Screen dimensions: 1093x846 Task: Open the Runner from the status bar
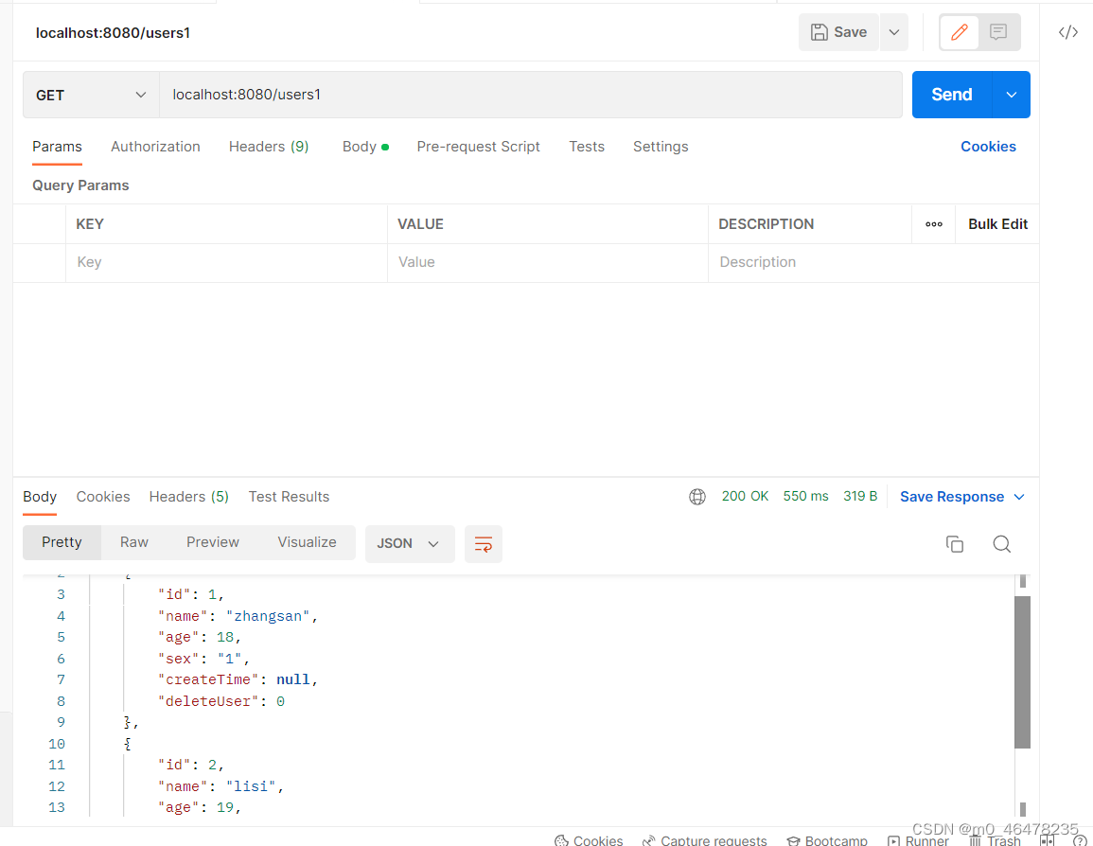[x=918, y=839]
